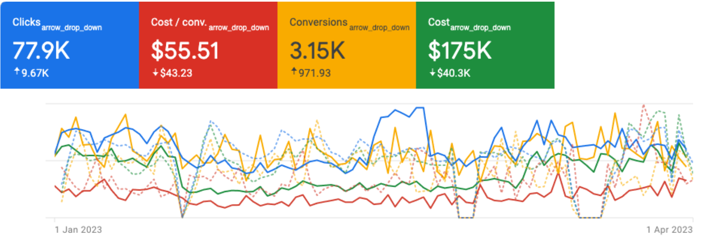Click the up arrow beside 9.67K
The image size is (708, 242).
[x=17, y=72]
